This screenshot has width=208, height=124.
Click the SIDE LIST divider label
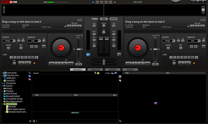(75, 113)
